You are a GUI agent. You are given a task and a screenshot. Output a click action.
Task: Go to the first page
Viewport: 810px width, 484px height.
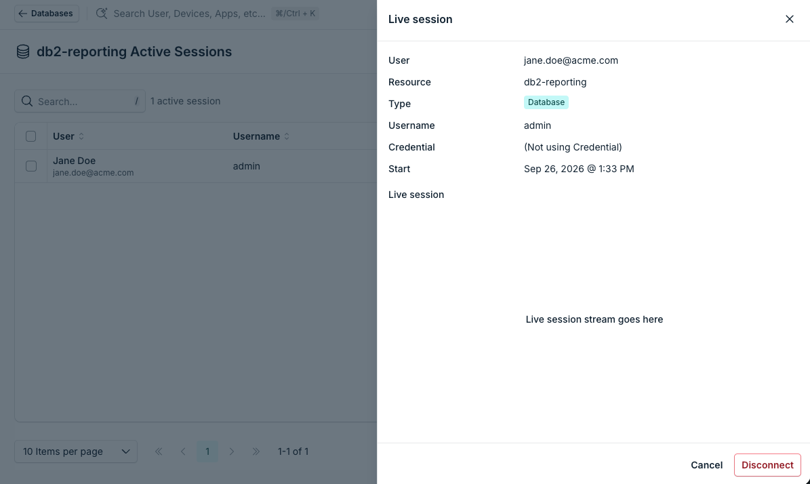pyautogui.click(x=159, y=451)
